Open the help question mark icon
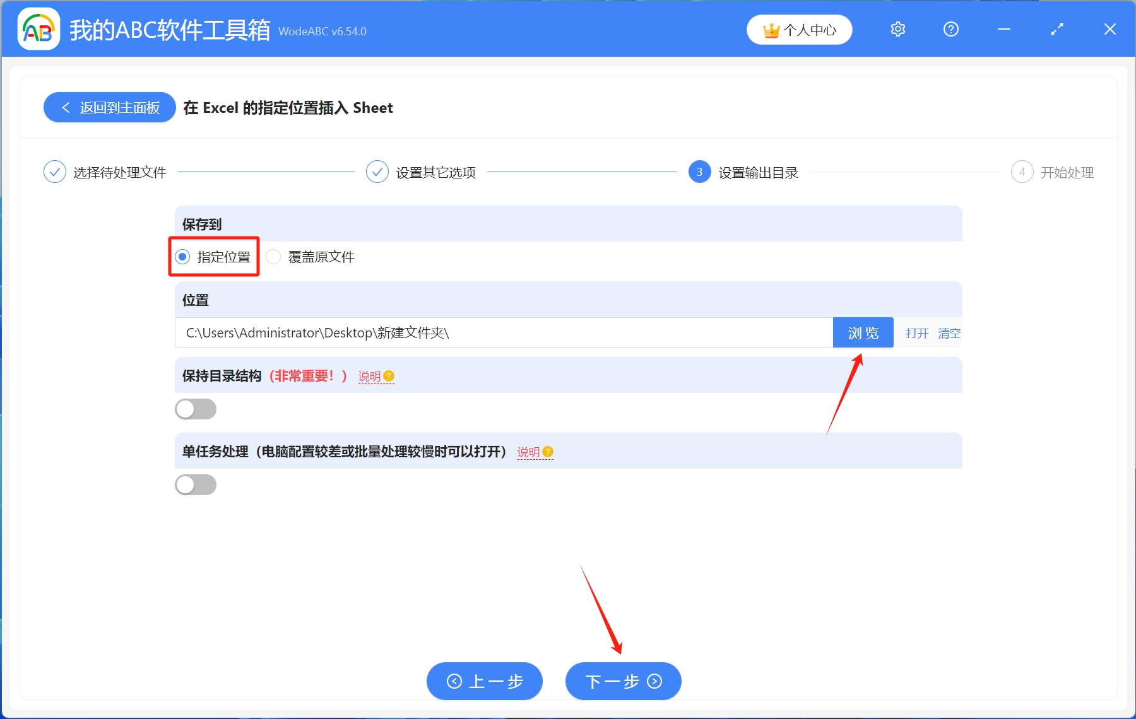Viewport: 1136px width, 719px height. pyautogui.click(x=950, y=29)
